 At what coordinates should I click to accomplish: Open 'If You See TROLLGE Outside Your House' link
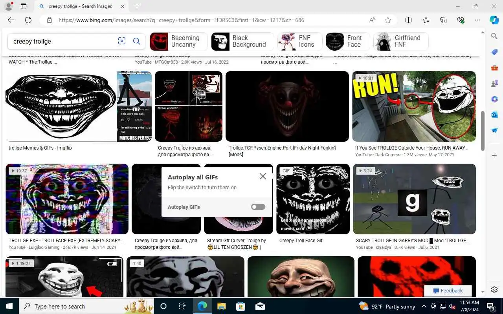(411, 148)
